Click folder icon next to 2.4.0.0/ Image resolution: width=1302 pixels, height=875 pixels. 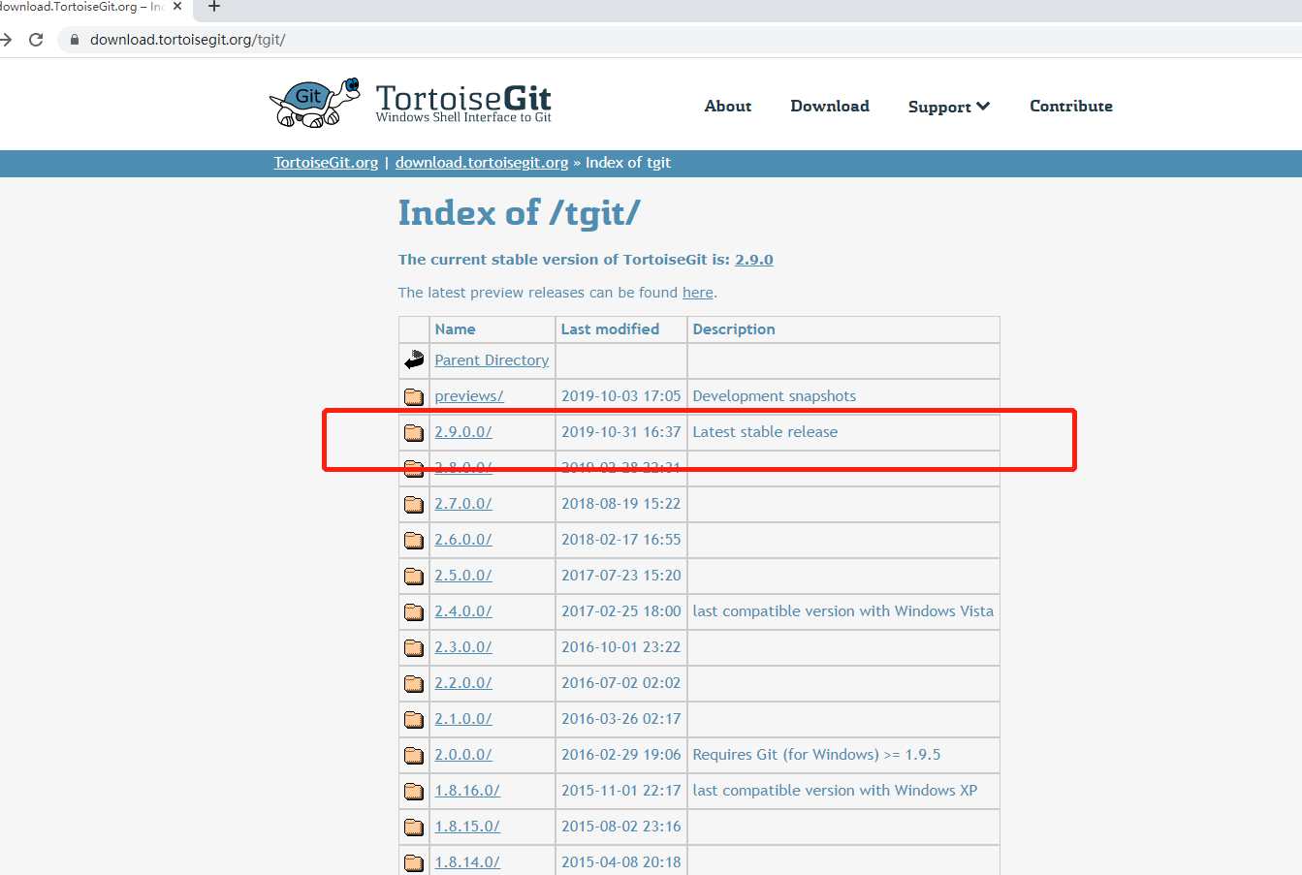414,611
